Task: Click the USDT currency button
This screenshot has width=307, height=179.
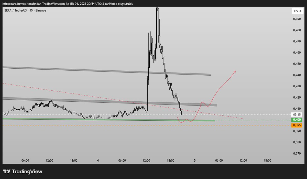Action: click(297, 11)
